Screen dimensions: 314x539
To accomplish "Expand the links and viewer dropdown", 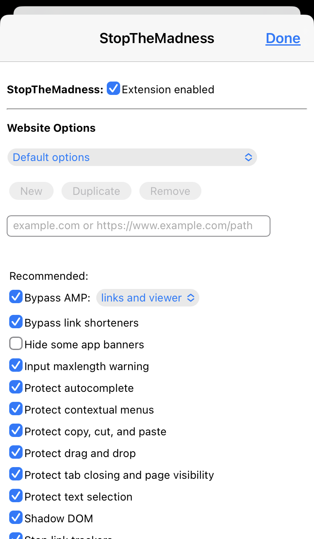I will pos(147,298).
